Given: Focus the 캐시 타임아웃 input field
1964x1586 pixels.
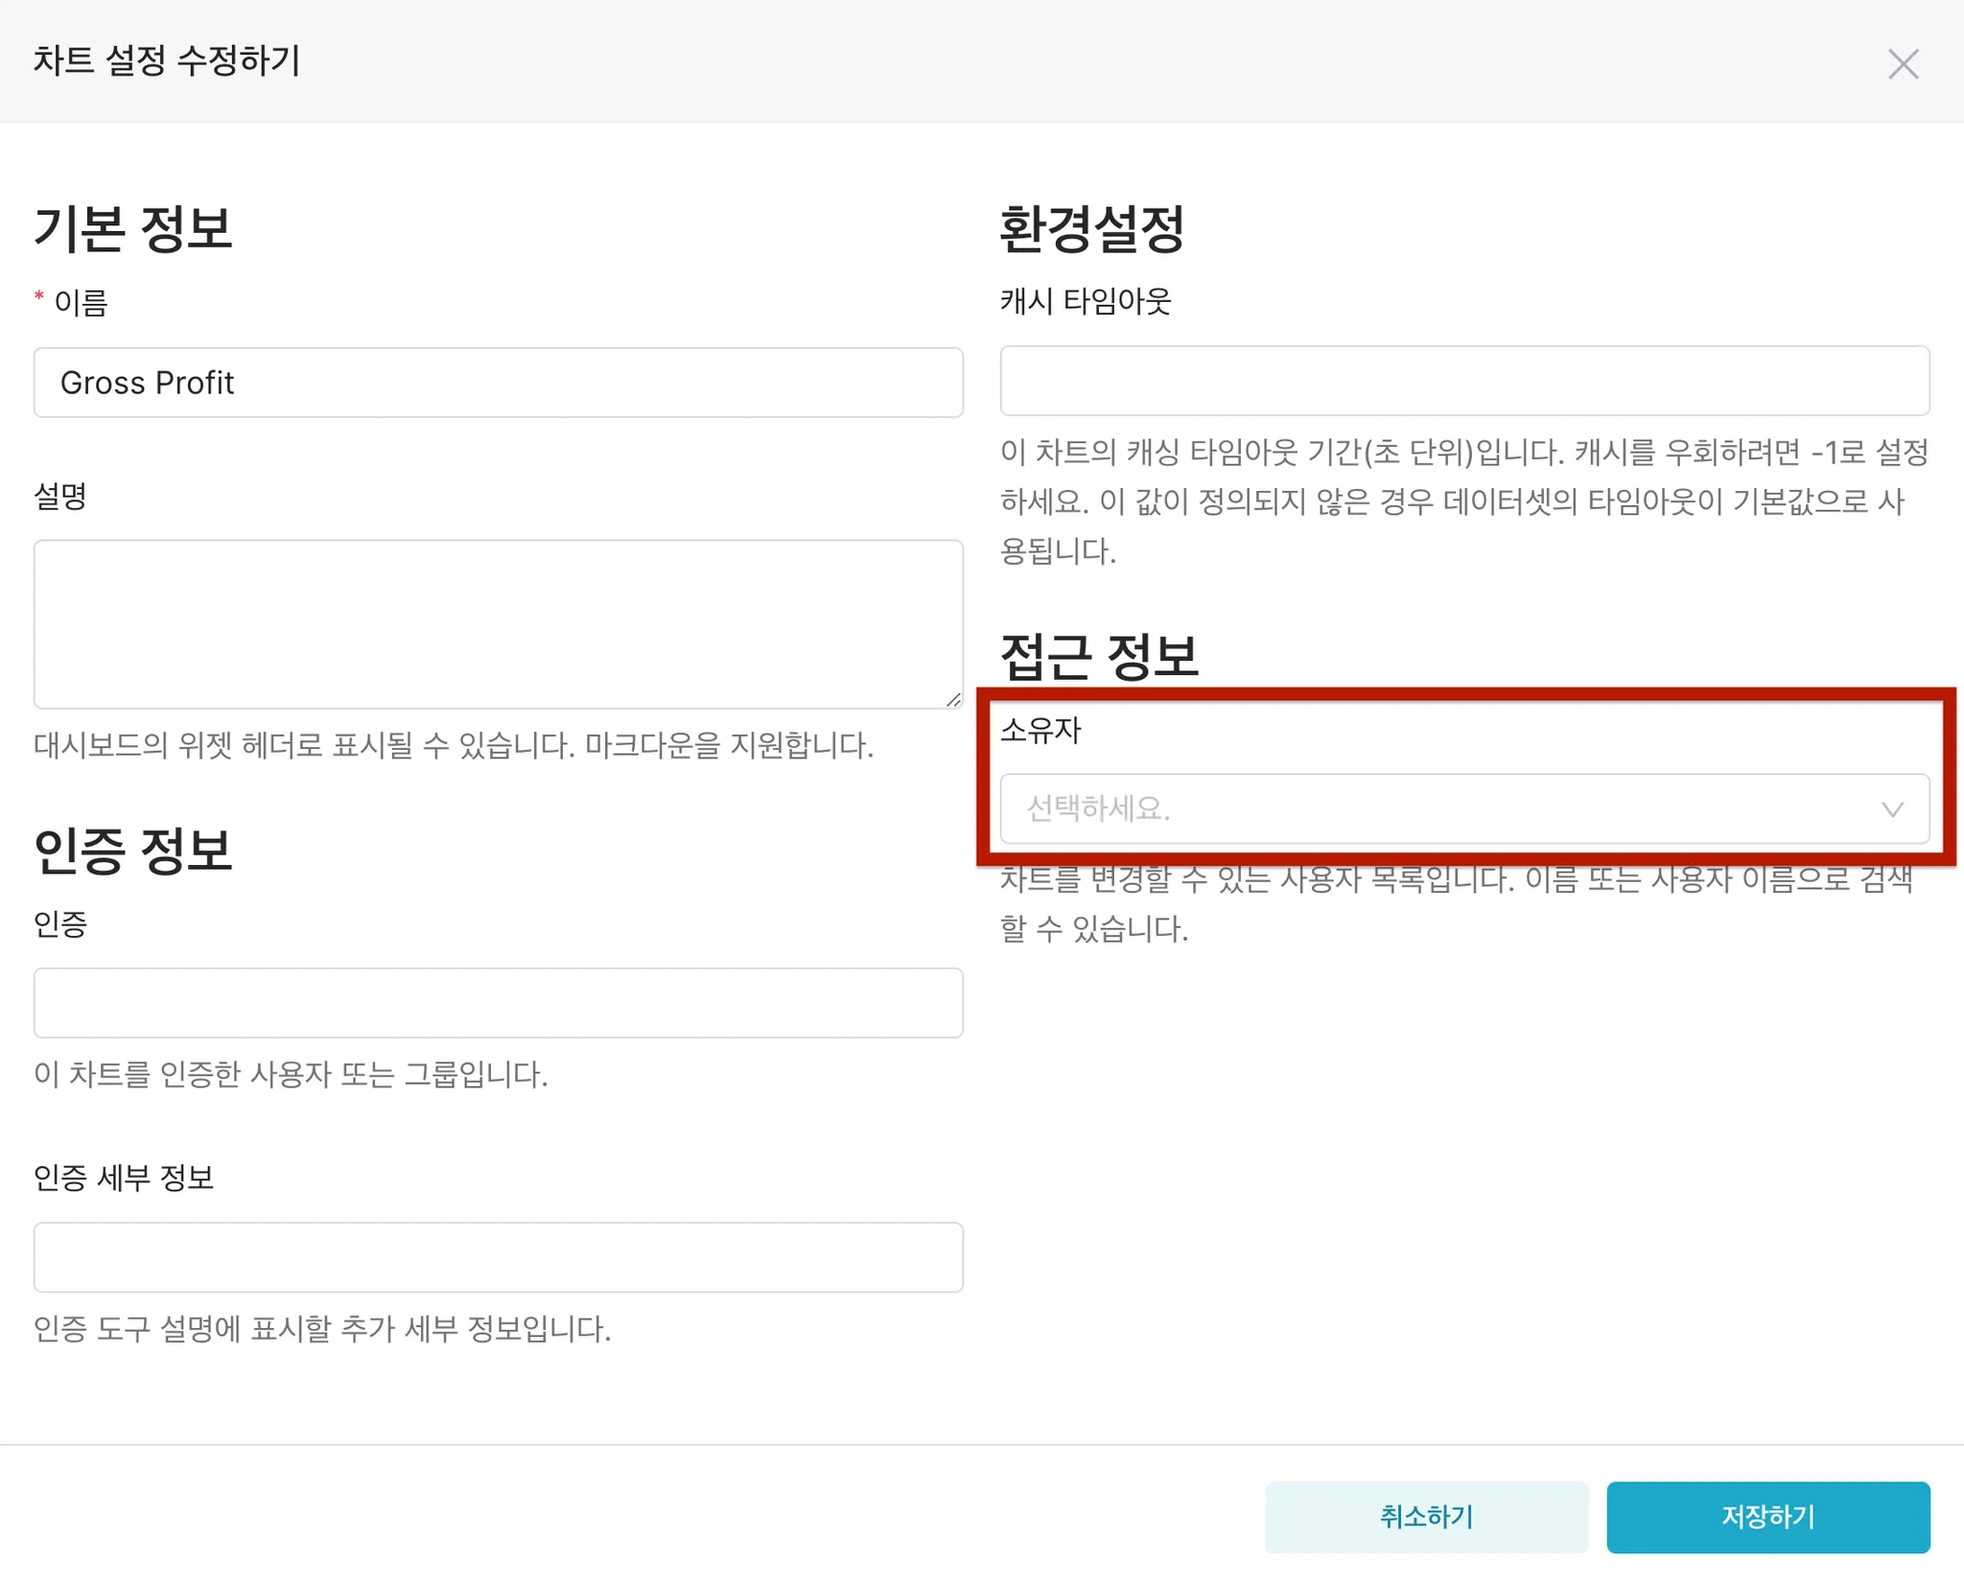Looking at the screenshot, I should [1464, 381].
